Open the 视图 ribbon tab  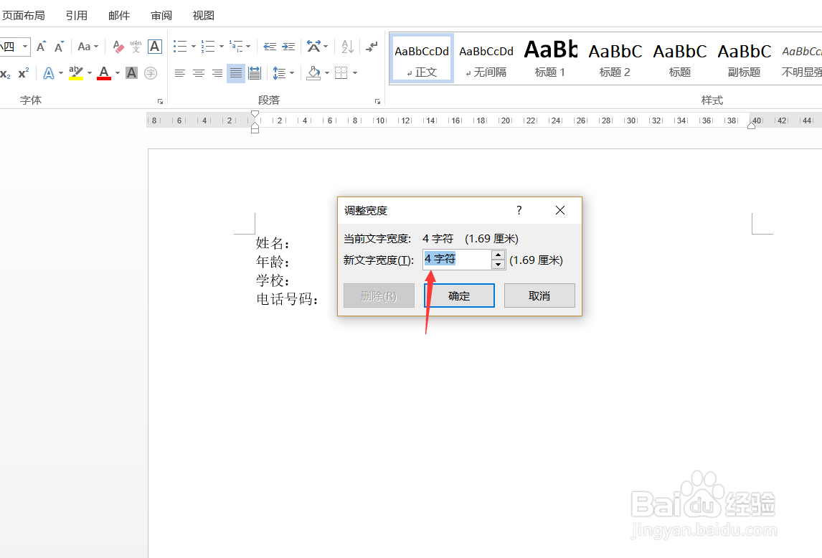203,14
